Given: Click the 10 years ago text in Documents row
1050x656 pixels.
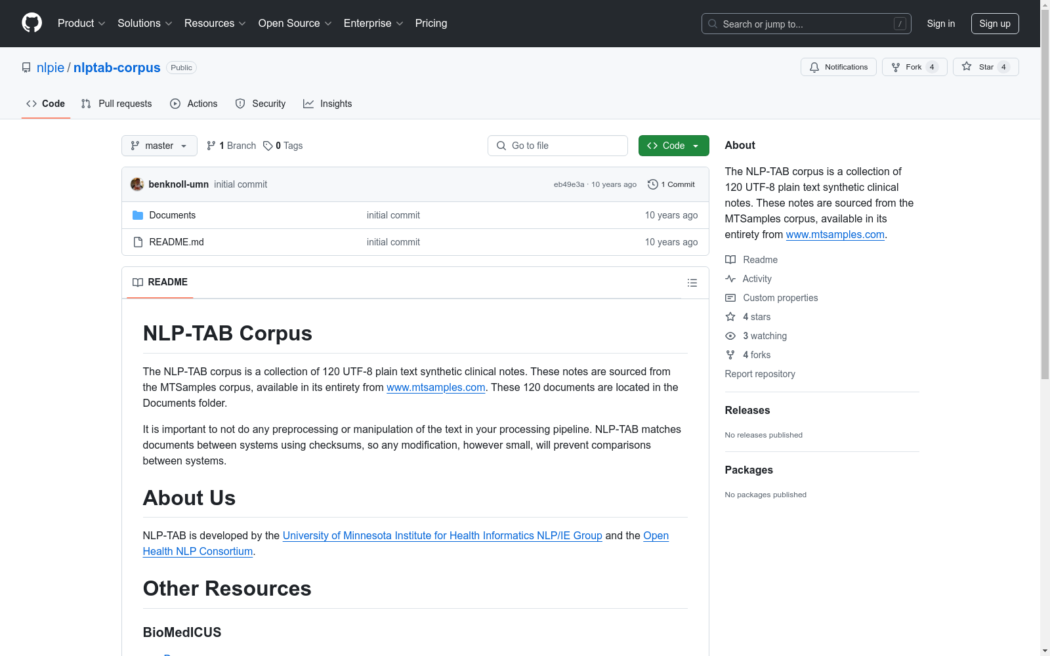Looking at the screenshot, I should [x=671, y=215].
